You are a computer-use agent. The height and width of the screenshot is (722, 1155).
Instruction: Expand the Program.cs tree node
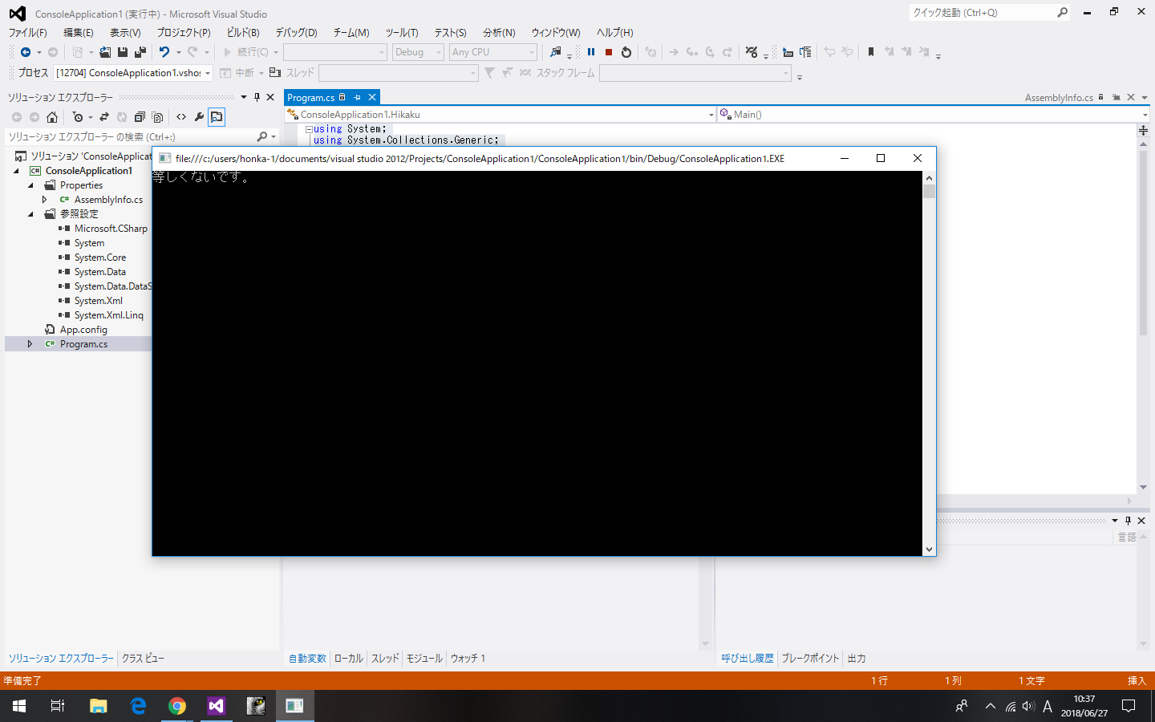(30, 344)
